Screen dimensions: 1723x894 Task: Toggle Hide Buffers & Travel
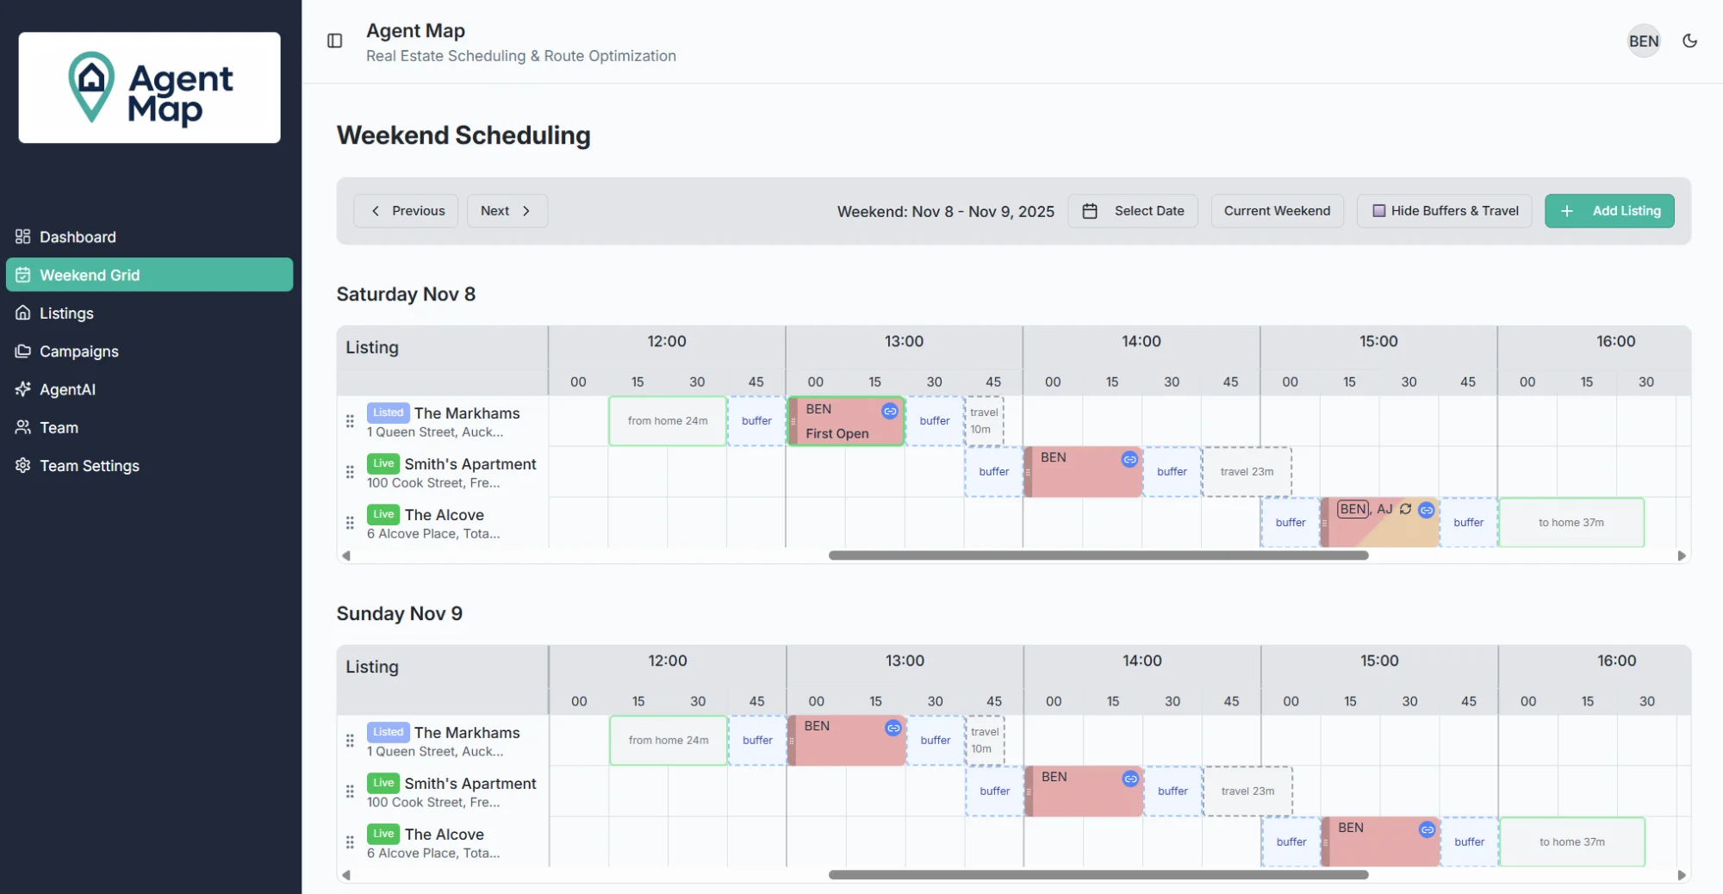click(x=1444, y=211)
